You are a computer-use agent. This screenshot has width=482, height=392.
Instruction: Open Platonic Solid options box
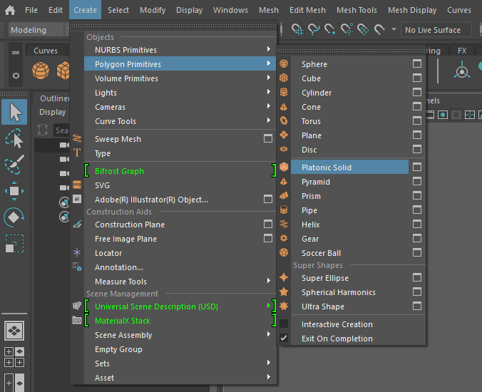click(417, 167)
